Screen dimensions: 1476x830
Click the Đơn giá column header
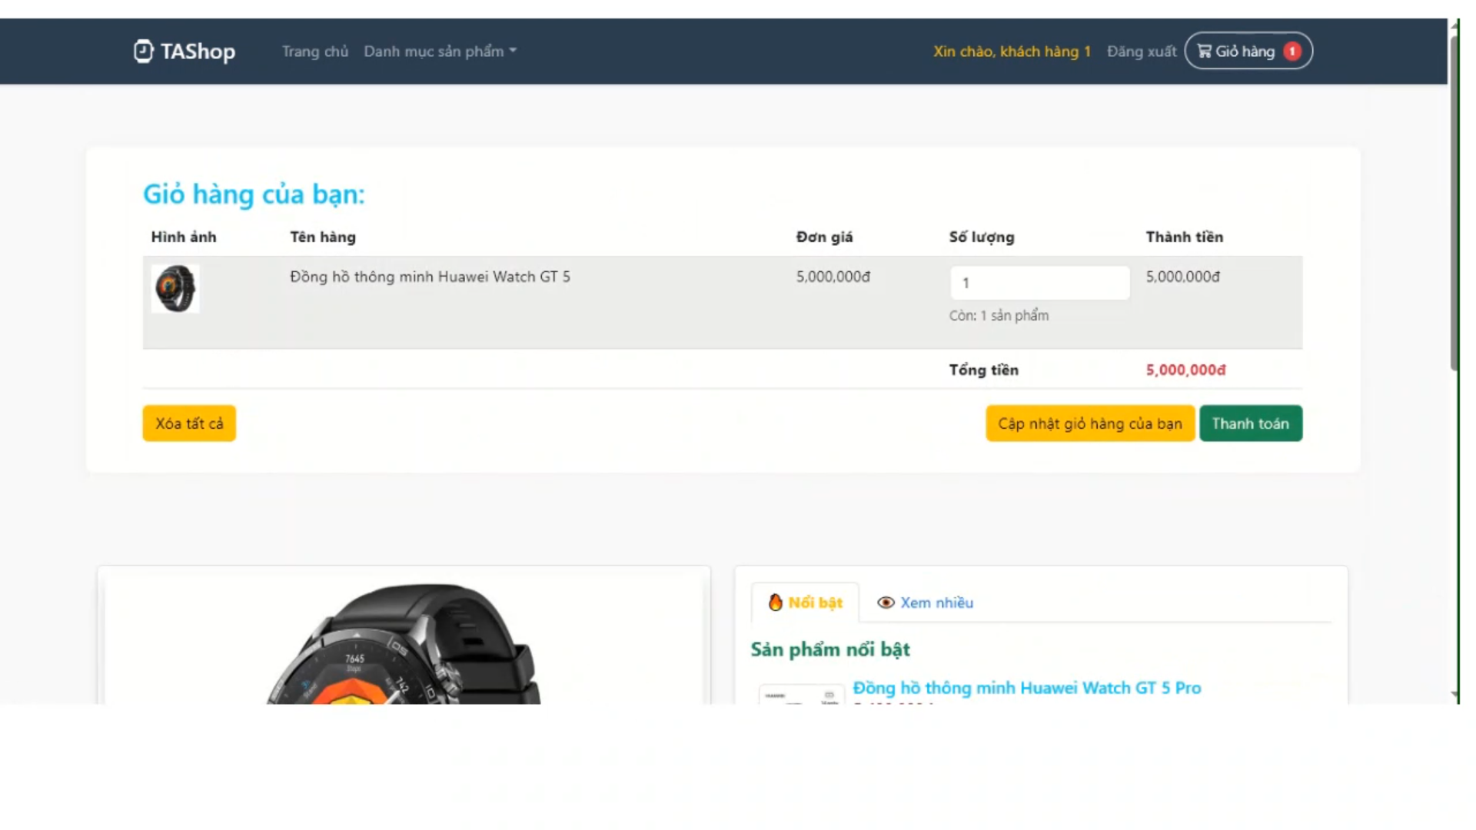825,237
